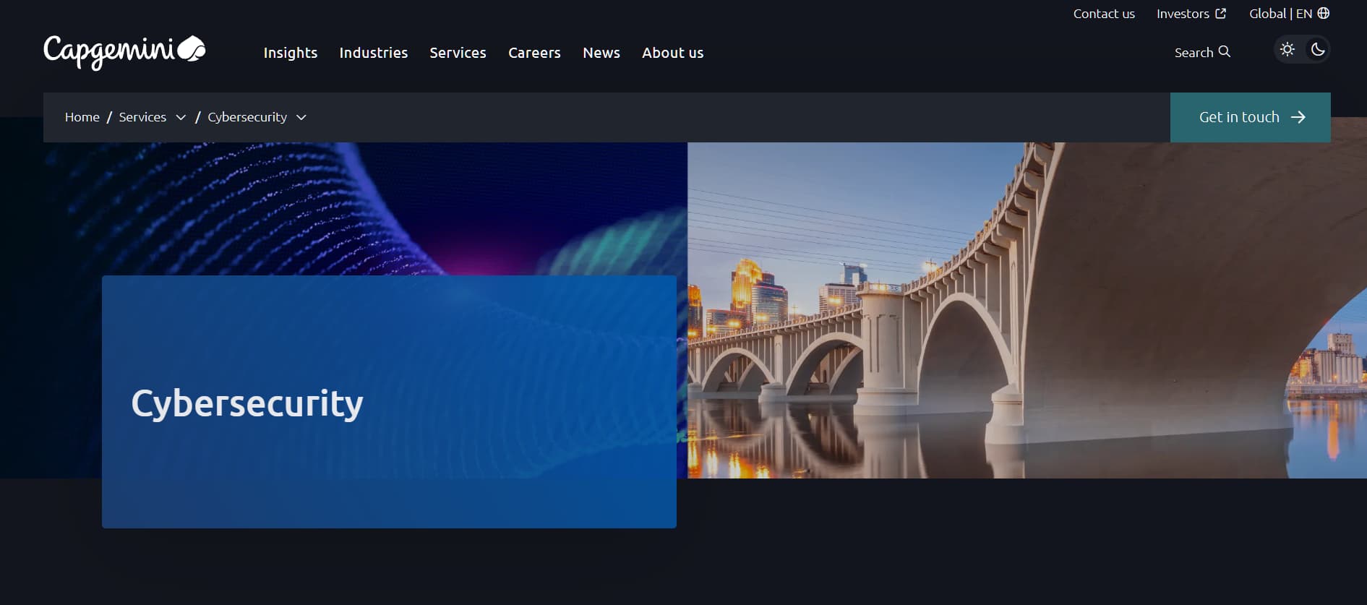Click the Services breadcrumb link
This screenshot has height=605, width=1367.
click(x=142, y=117)
